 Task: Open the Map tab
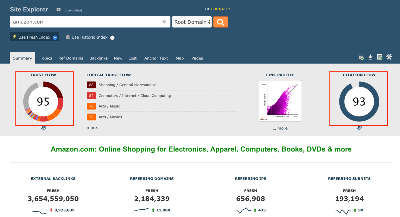pos(180,58)
